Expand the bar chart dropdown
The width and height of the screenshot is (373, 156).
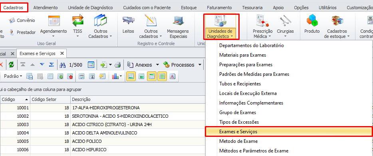[x=121, y=76]
